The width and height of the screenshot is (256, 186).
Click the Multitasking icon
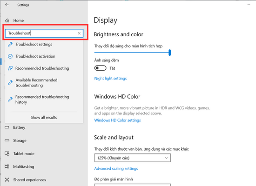[7, 166]
